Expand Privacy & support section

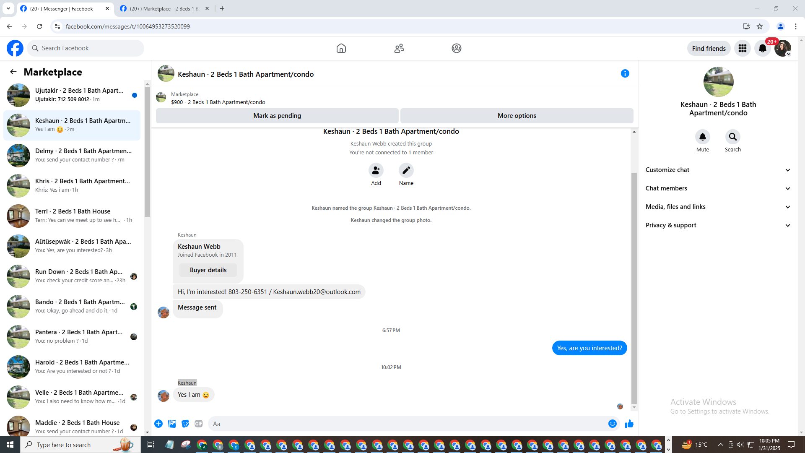pos(718,225)
